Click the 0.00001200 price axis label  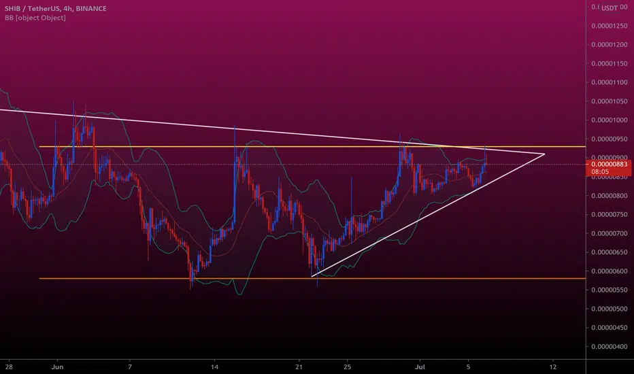pos(610,45)
